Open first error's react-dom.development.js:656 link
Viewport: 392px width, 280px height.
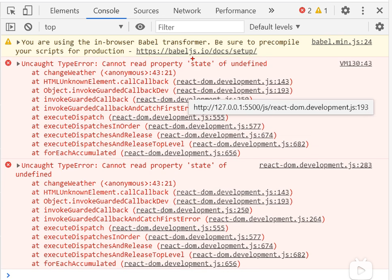180,153
